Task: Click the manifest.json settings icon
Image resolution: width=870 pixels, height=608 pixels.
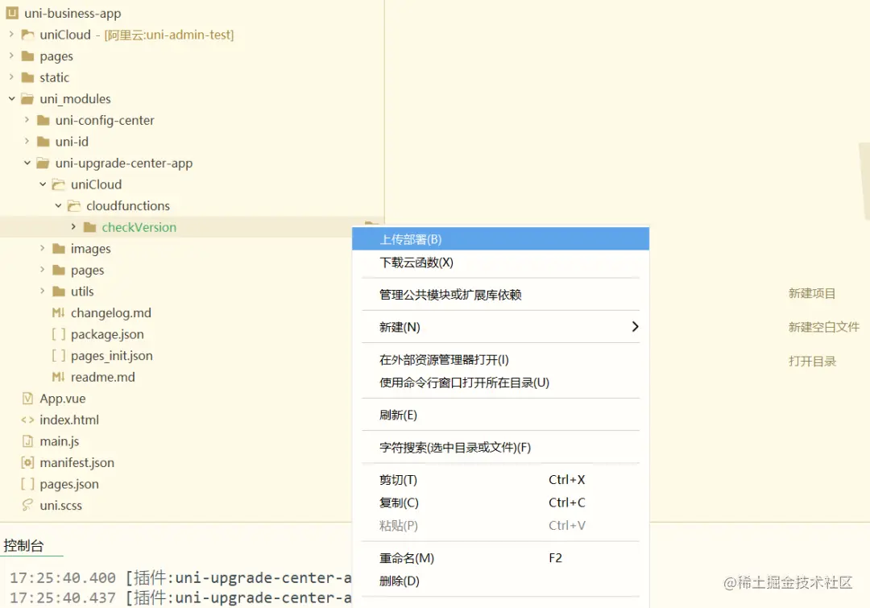Action: 27,463
